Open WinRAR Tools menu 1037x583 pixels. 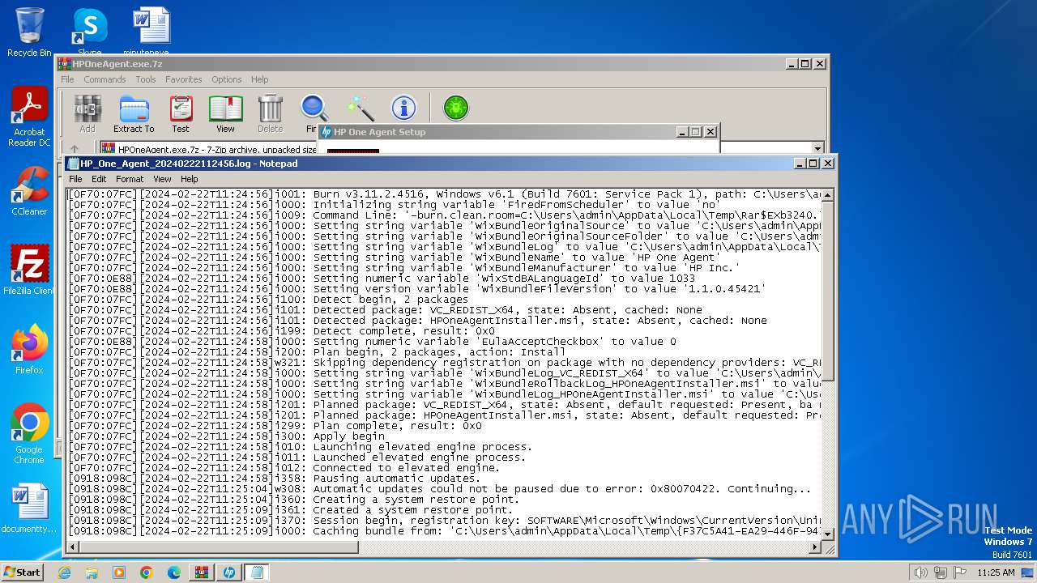point(146,79)
